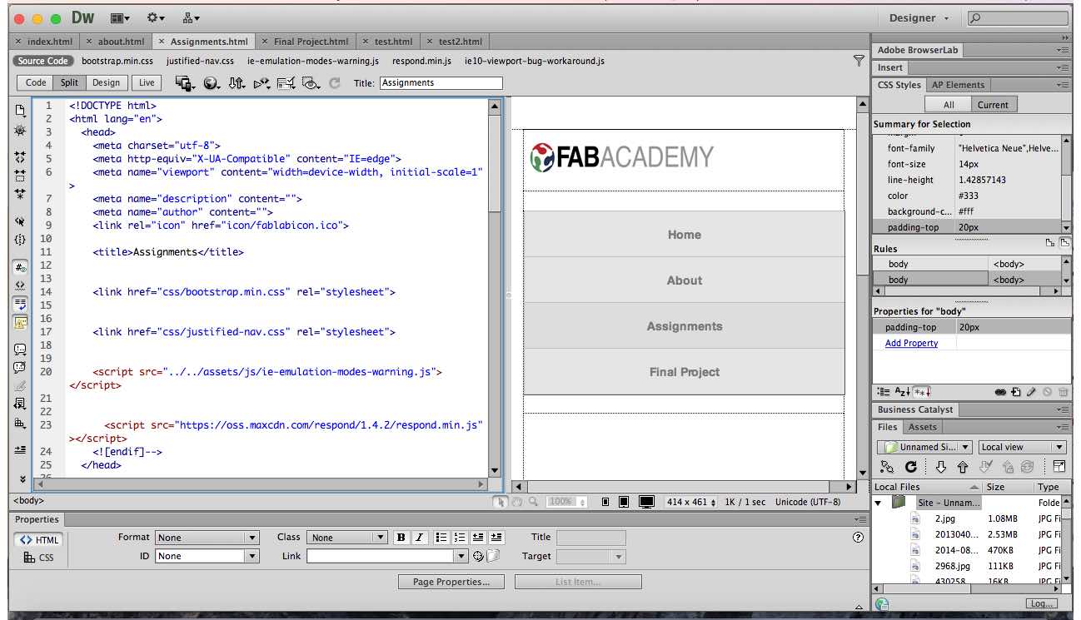Click the Page Properties button

point(451,582)
